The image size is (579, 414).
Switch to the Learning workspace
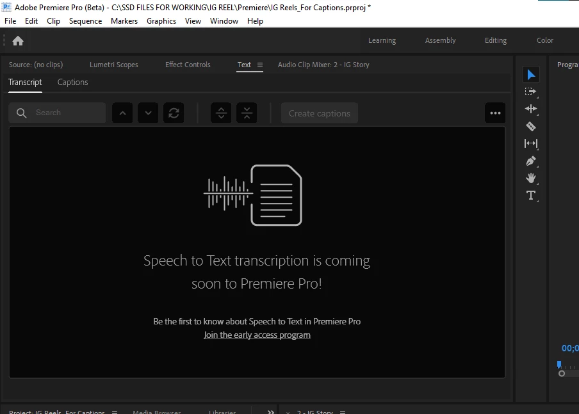coord(382,40)
